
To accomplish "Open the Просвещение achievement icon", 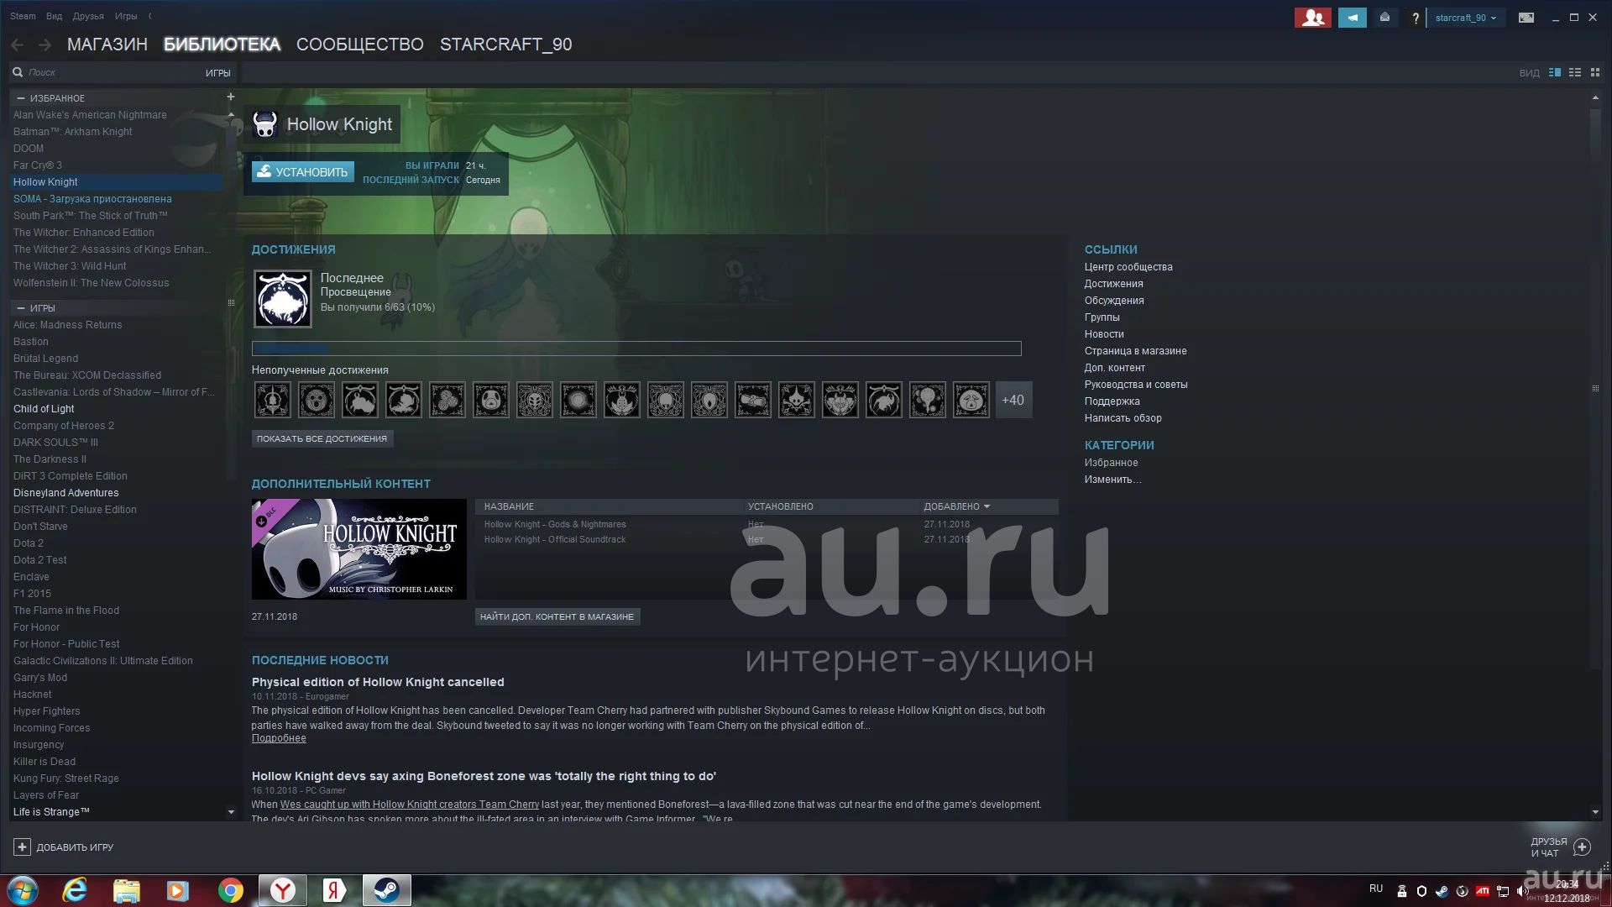I will [283, 298].
